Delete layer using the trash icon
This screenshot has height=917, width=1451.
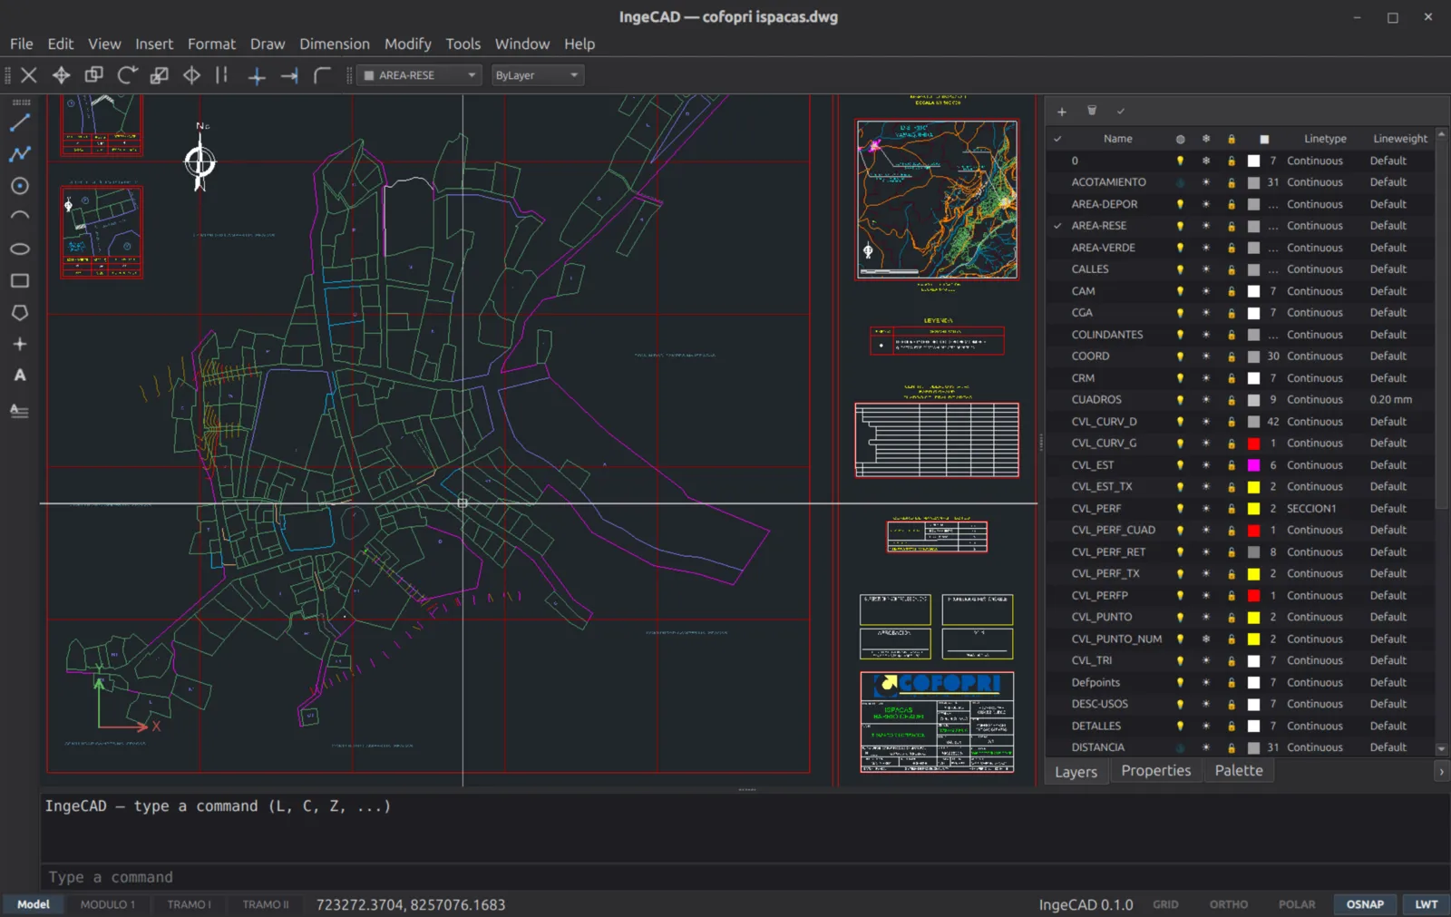[1092, 111]
